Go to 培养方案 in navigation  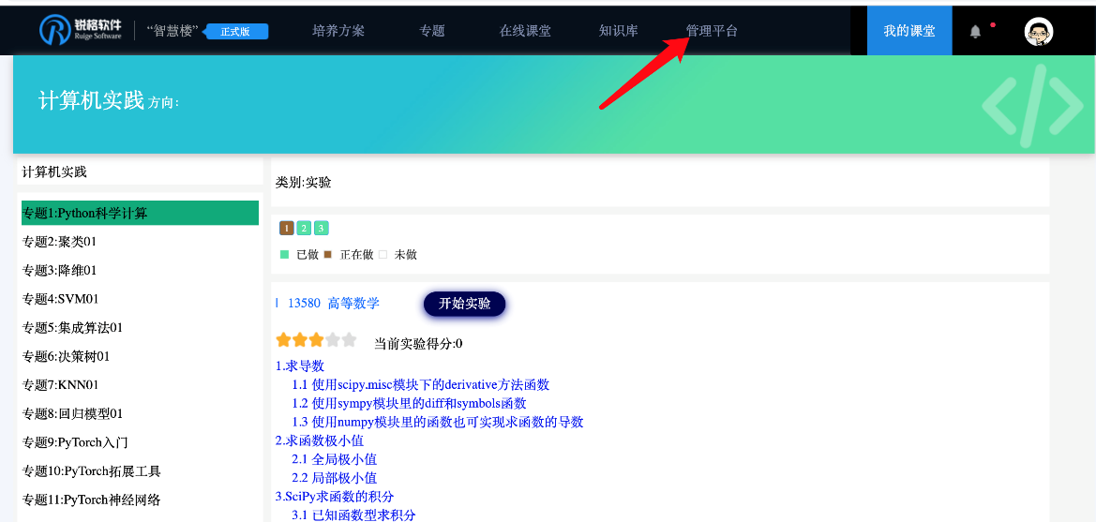(338, 31)
